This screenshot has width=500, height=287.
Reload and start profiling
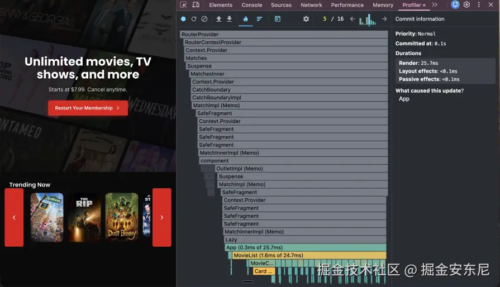pos(193,19)
